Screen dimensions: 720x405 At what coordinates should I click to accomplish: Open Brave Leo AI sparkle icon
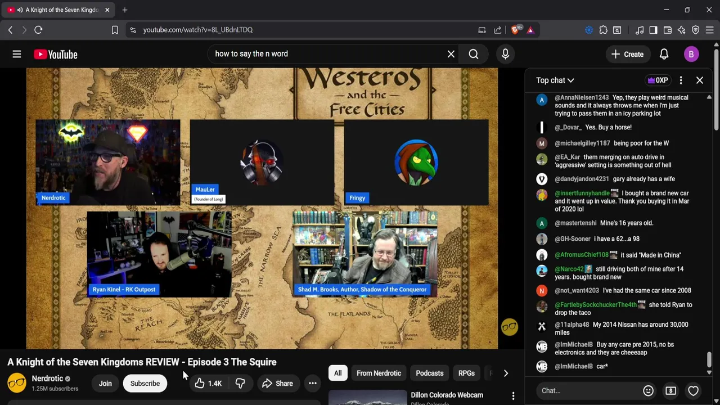(x=681, y=30)
